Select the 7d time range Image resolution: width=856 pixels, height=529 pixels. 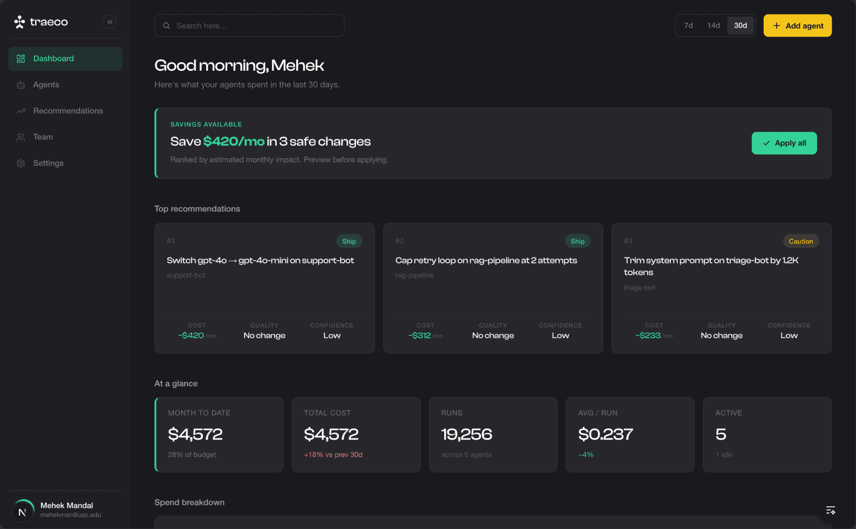click(x=689, y=26)
